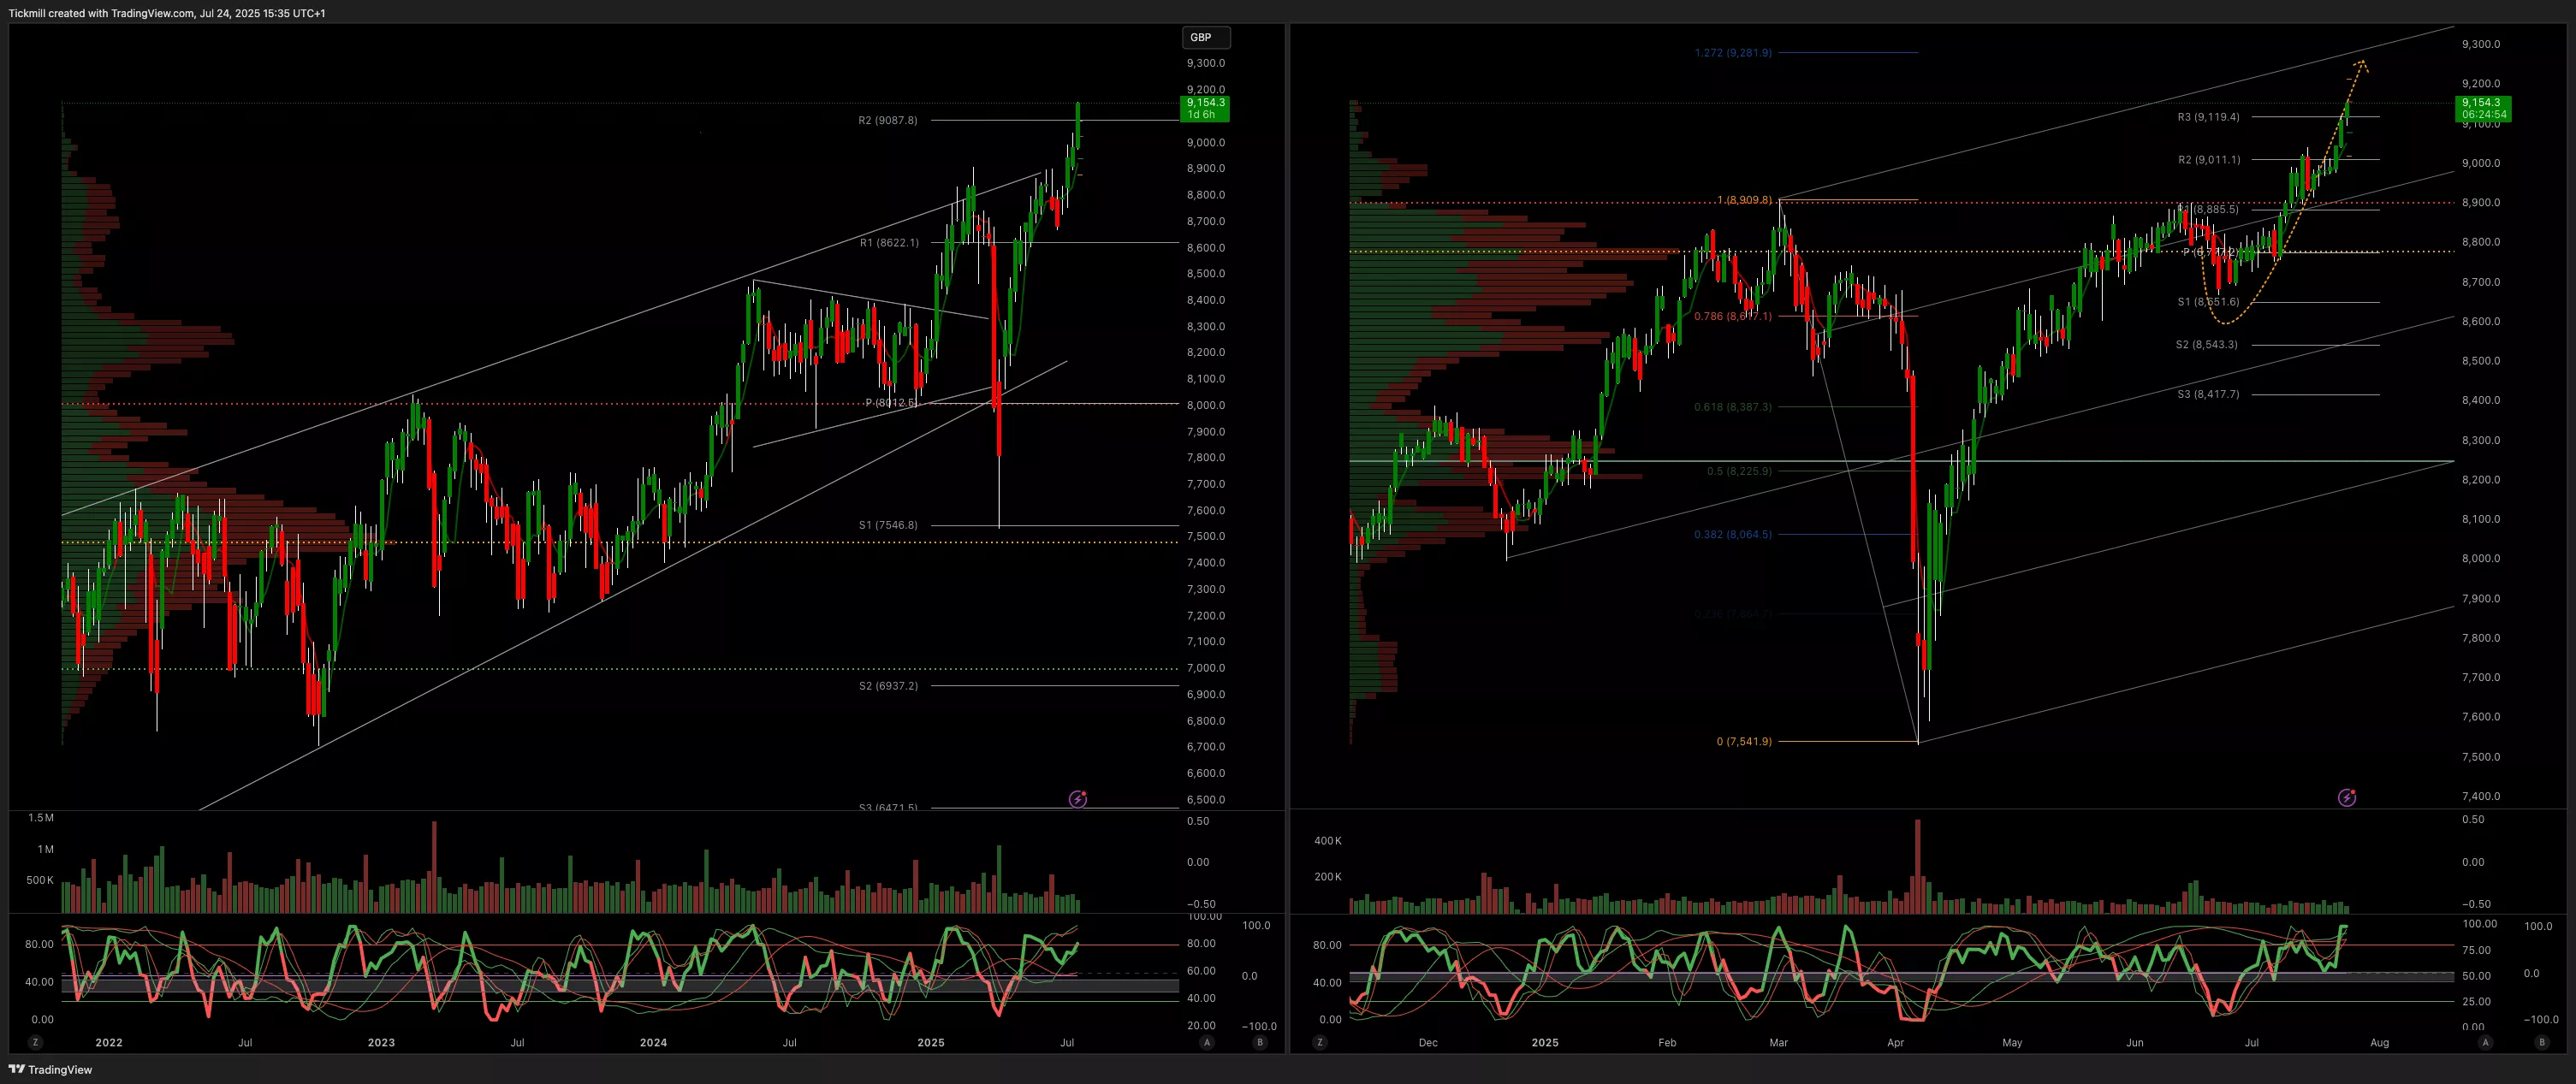Open the GBP currency selector
The width and height of the screenshot is (2576, 1084).
pyautogui.click(x=1205, y=37)
